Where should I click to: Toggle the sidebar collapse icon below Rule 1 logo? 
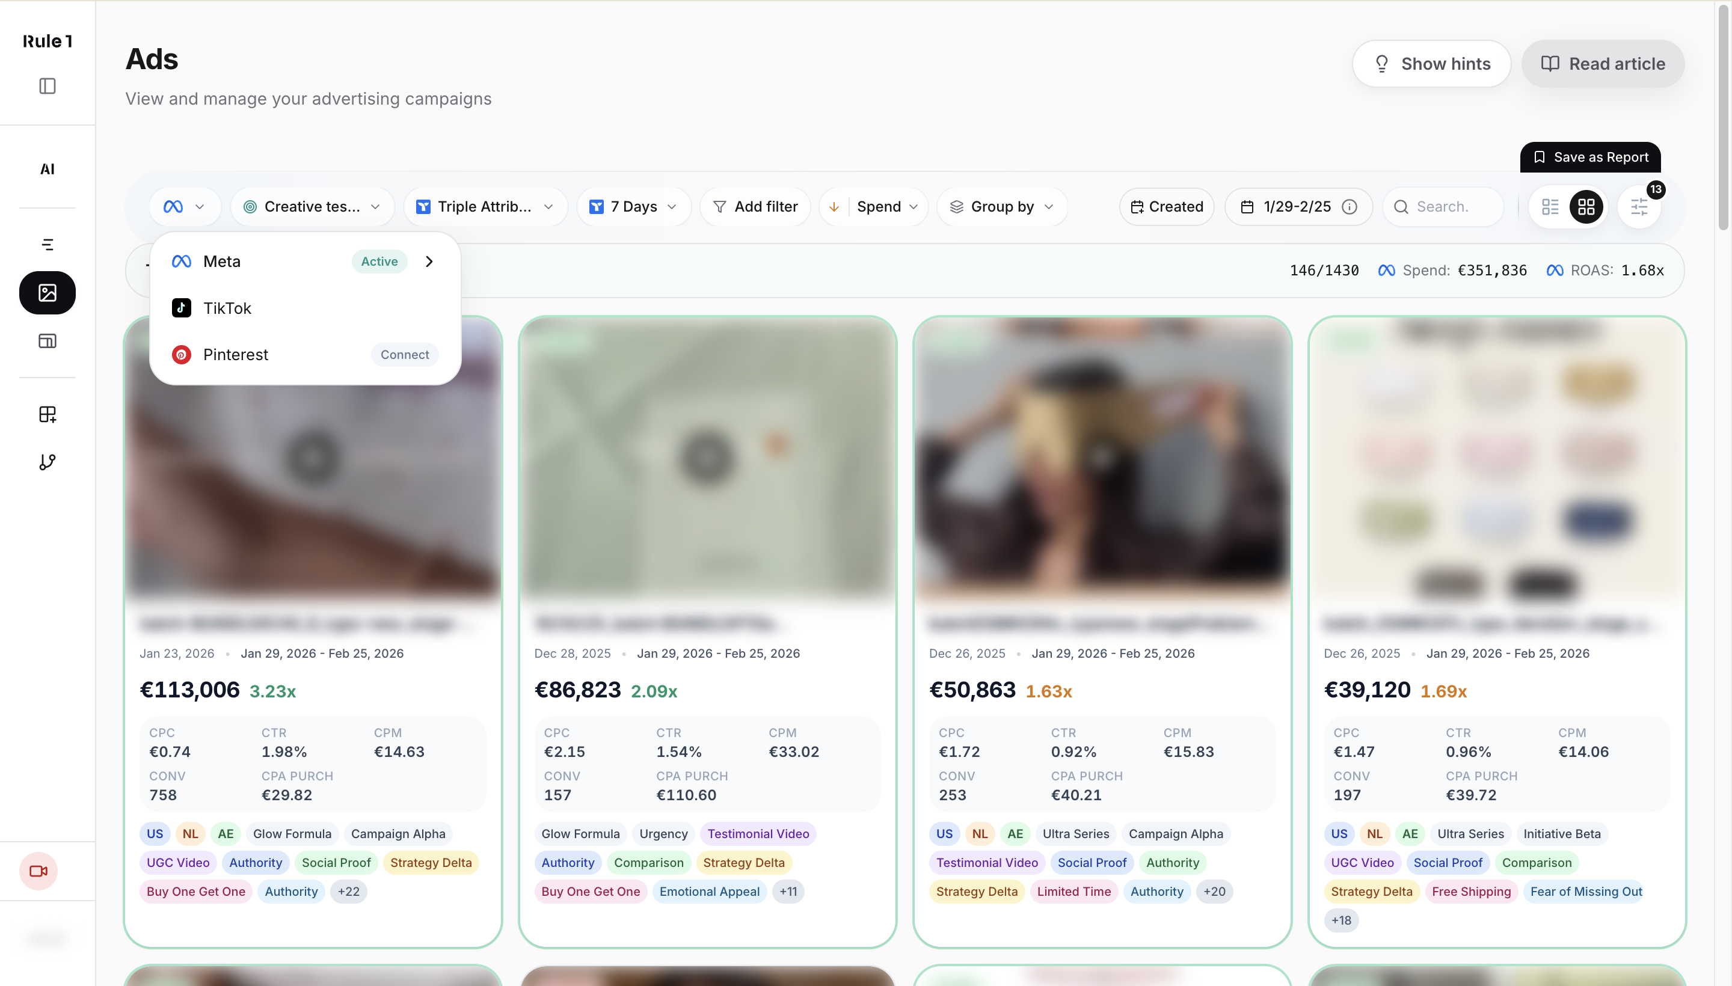47,86
